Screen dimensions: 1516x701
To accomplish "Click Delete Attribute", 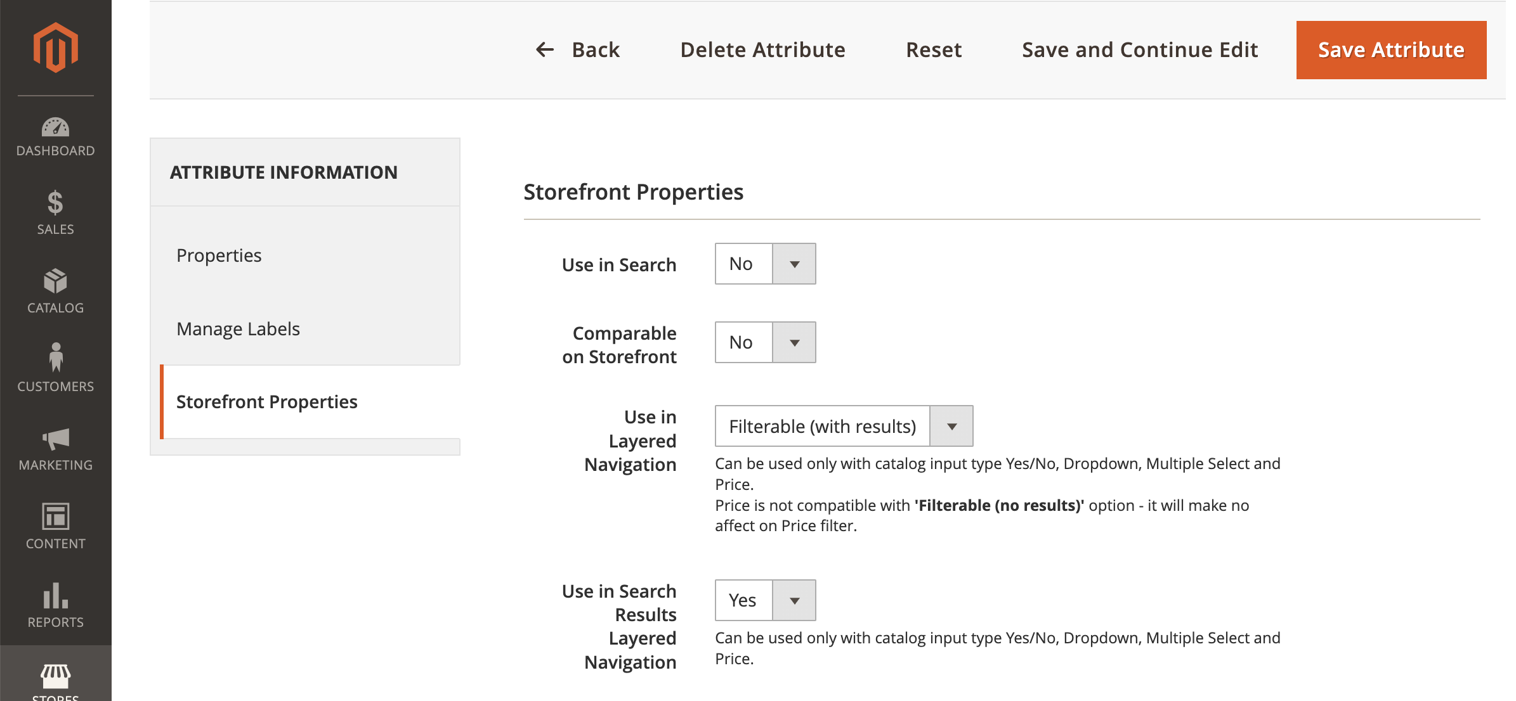I will (761, 49).
